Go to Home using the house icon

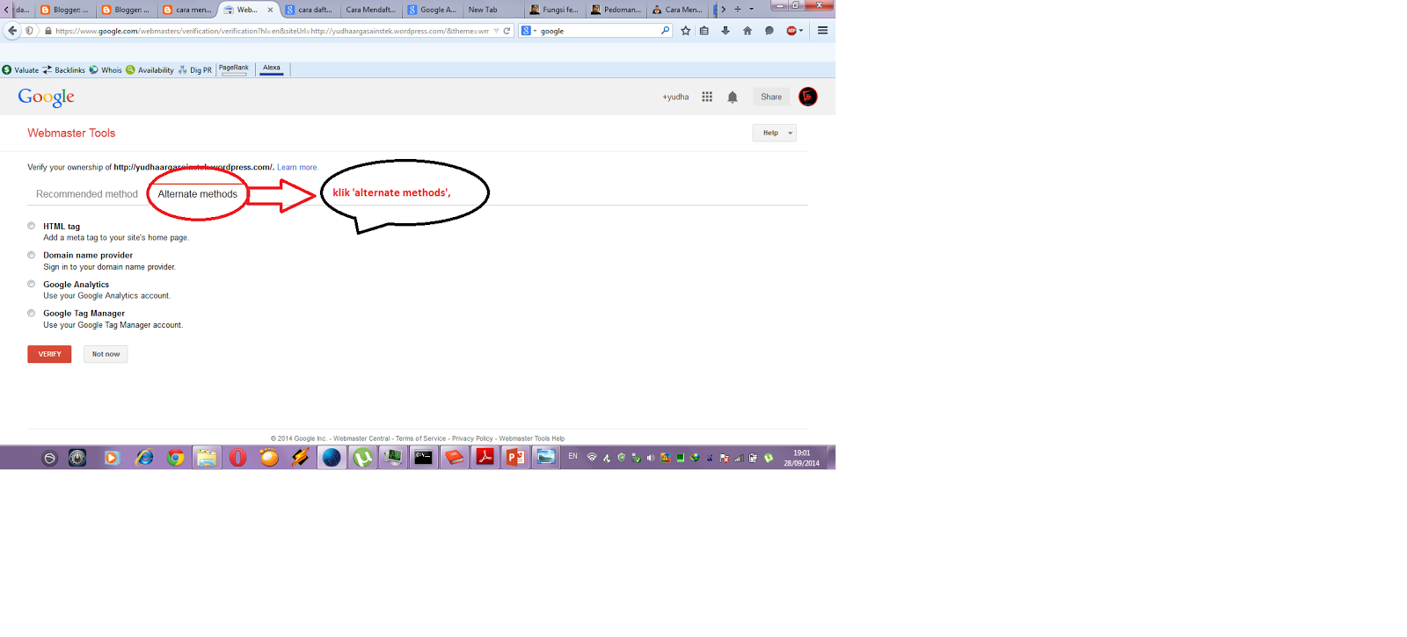tap(747, 31)
